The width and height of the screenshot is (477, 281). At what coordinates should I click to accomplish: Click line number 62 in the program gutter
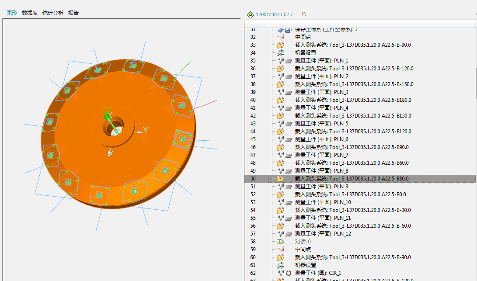253,273
